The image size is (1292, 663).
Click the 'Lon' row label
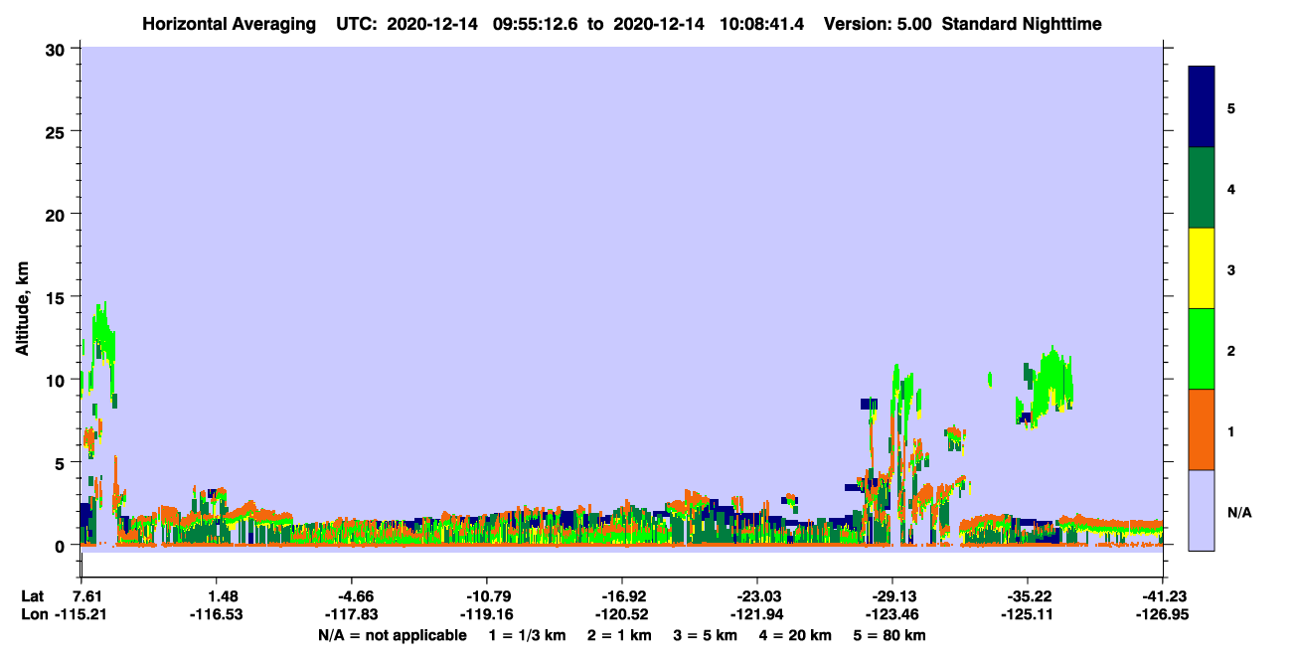pos(34,614)
